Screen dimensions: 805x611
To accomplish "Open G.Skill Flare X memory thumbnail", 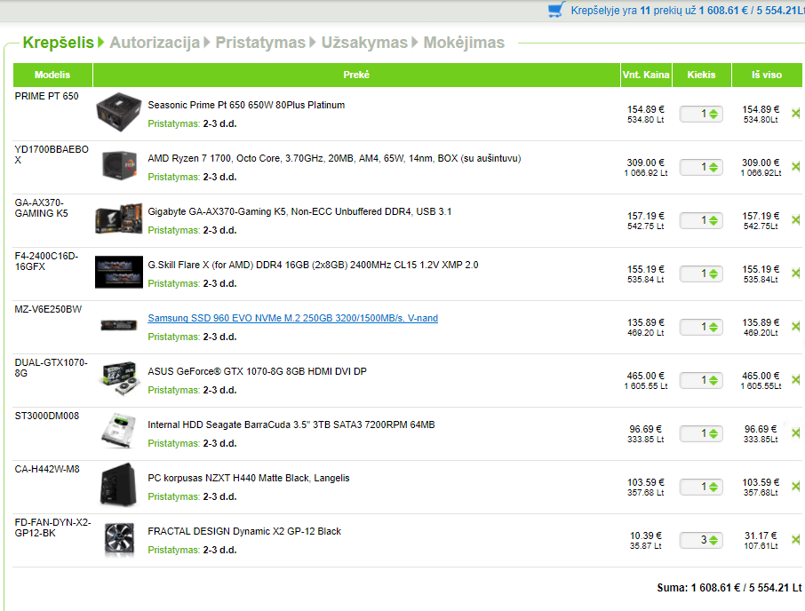I will point(119,272).
